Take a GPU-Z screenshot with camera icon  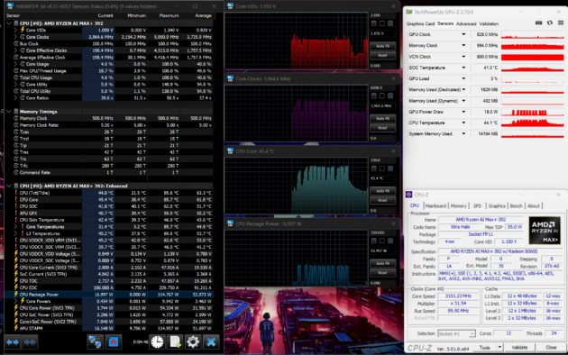538,23
